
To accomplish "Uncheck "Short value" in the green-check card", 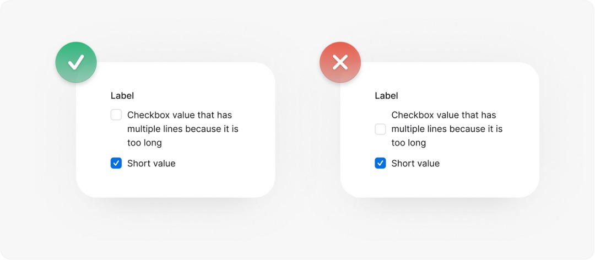I will click(x=116, y=164).
